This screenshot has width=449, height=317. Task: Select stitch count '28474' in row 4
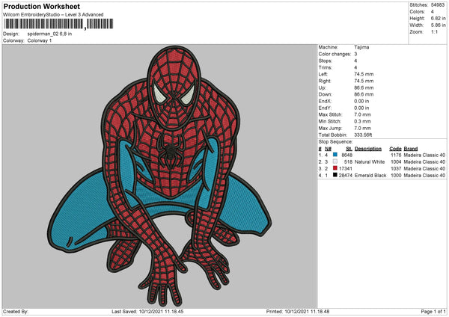[345, 176]
